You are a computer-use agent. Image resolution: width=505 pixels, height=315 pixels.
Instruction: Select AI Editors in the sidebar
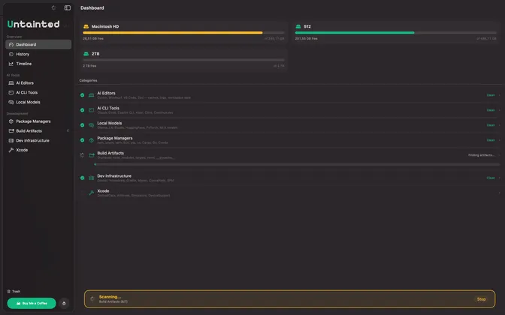[x=38, y=83]
